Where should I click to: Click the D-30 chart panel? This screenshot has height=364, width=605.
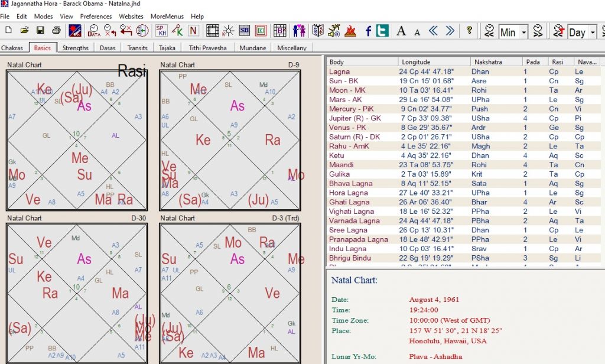coord(77,293)
